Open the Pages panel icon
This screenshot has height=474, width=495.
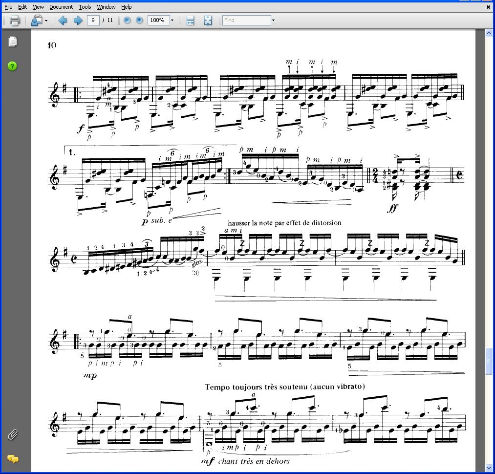[13, 42]
